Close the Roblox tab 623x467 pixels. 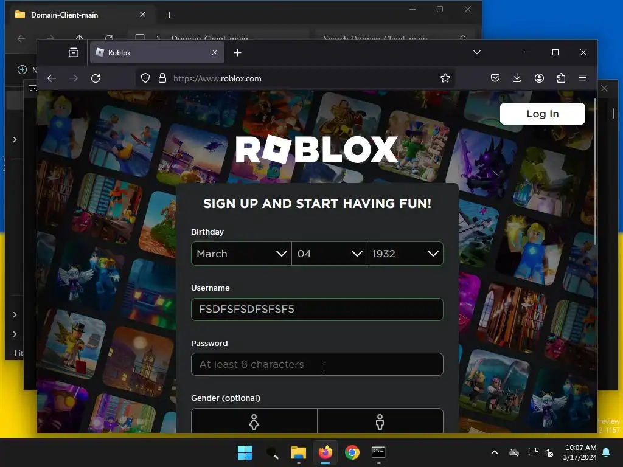(x=215, y=52)
